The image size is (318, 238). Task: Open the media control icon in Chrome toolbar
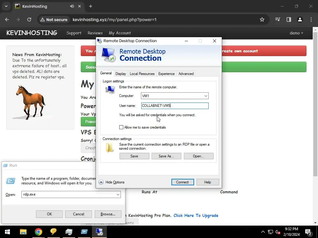click(x=277, y=20)
